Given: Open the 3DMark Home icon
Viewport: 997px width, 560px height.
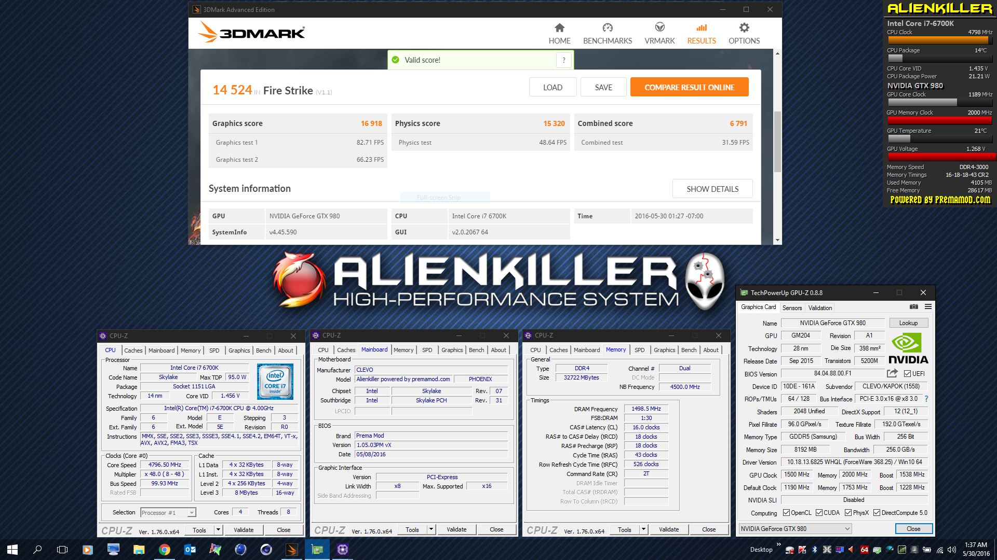Looking at the screenshot, I should [x=559, y=28].
